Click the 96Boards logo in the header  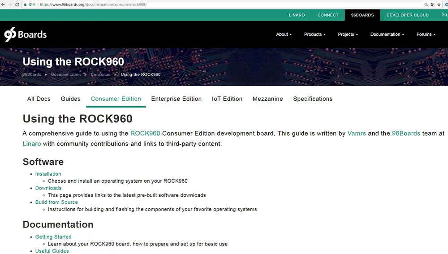26,34
